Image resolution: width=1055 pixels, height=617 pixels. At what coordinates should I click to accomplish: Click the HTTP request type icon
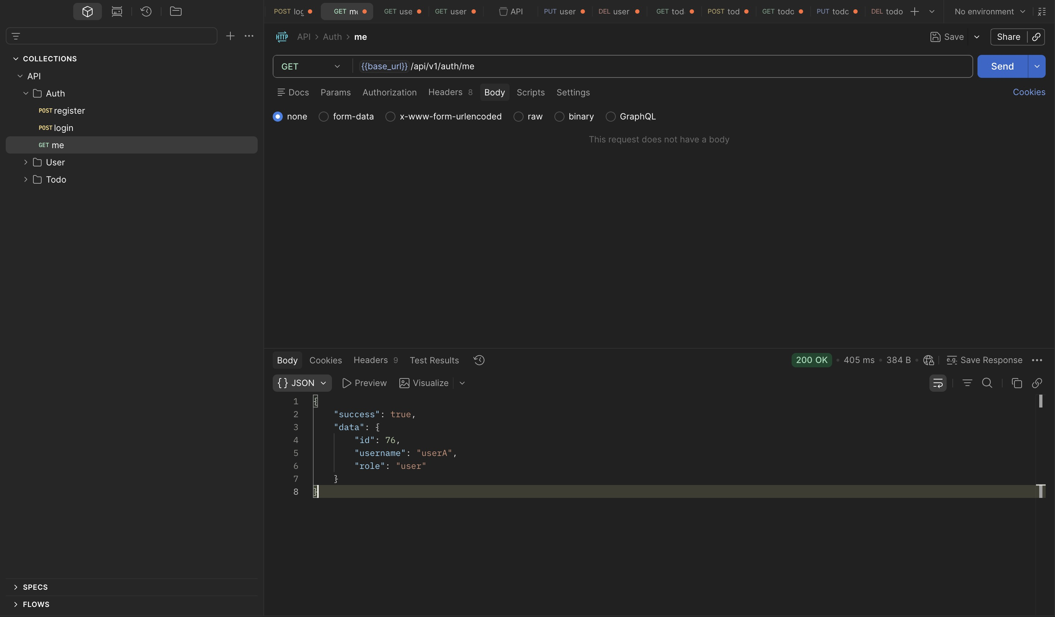(282, 37)
